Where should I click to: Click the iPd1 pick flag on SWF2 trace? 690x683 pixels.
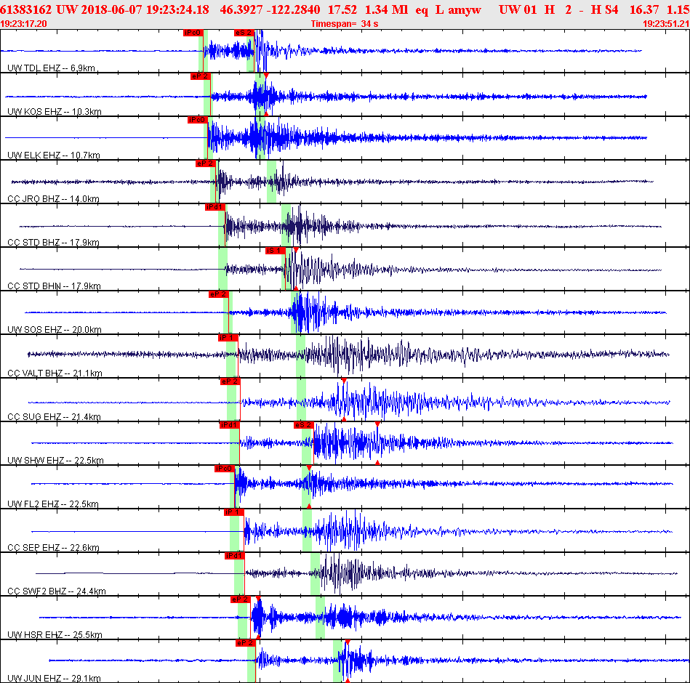pos(235,556)
